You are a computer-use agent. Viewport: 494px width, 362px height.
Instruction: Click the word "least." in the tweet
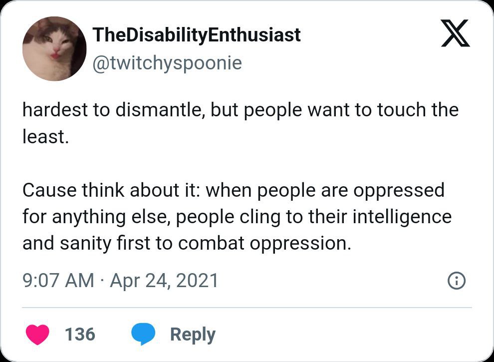click(x=45, y=136)
